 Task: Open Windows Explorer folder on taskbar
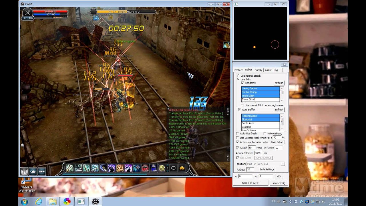[53, 201]
